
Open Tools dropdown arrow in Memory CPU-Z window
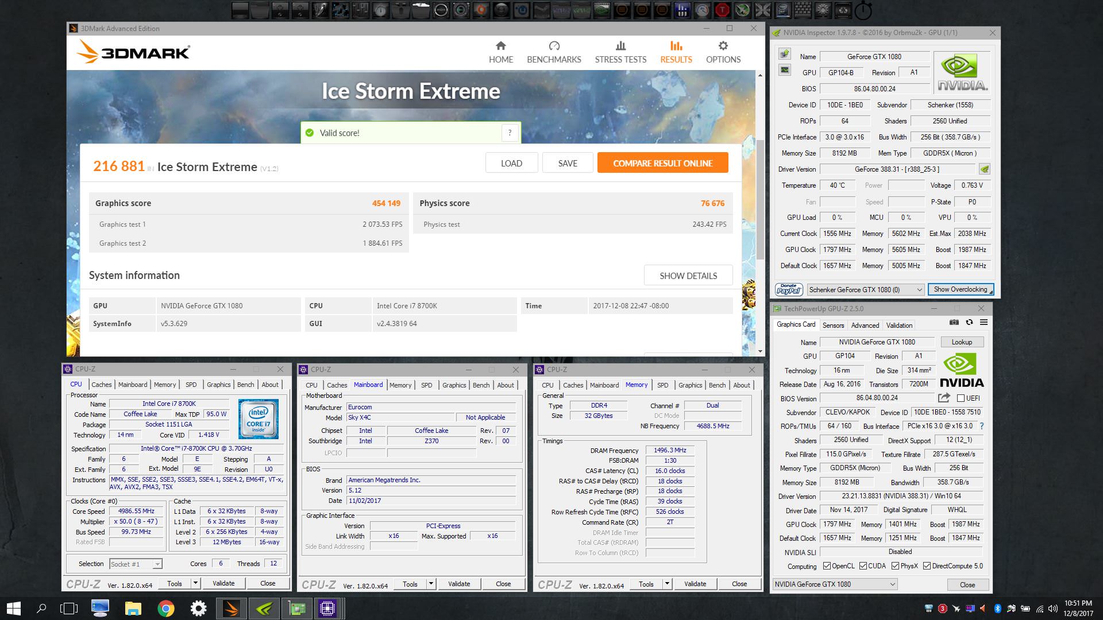tap(667, 584)
